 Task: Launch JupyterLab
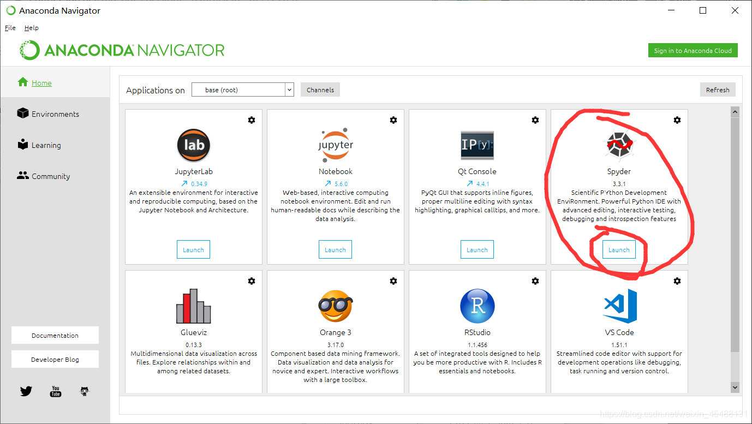[x=194, y=249]
